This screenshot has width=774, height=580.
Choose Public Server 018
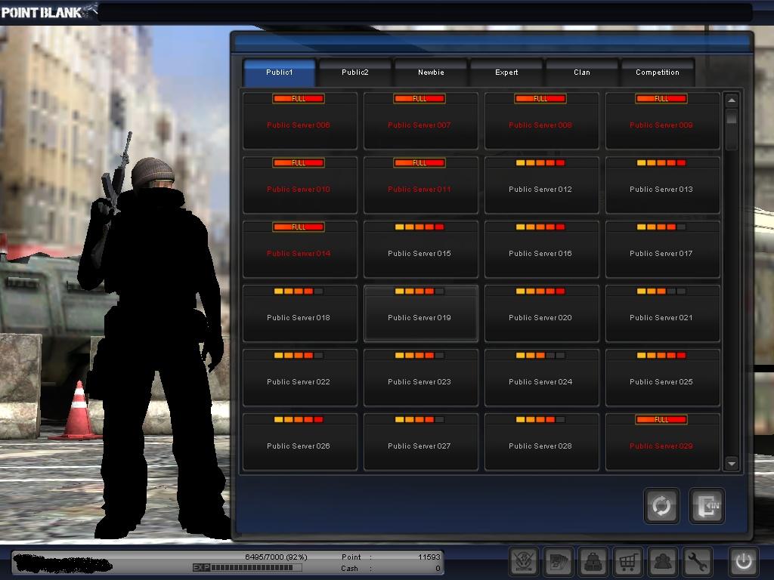(299, 313)
